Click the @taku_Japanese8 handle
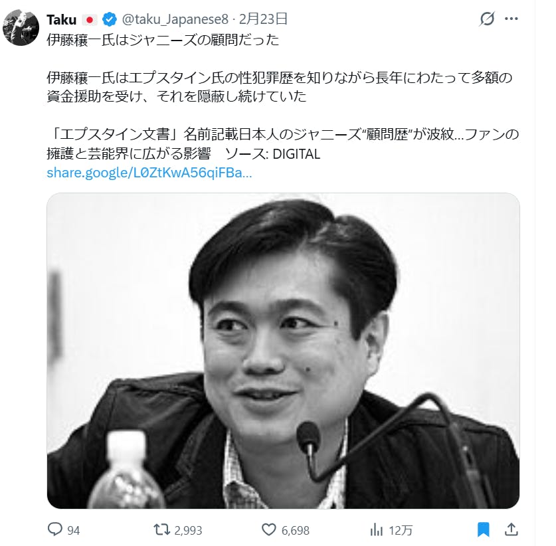 point(175,19)
